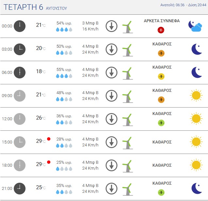Click the green mosquito icon at 12:00
The width and height of the screenshot is (208, 201).
pos(161,123)
